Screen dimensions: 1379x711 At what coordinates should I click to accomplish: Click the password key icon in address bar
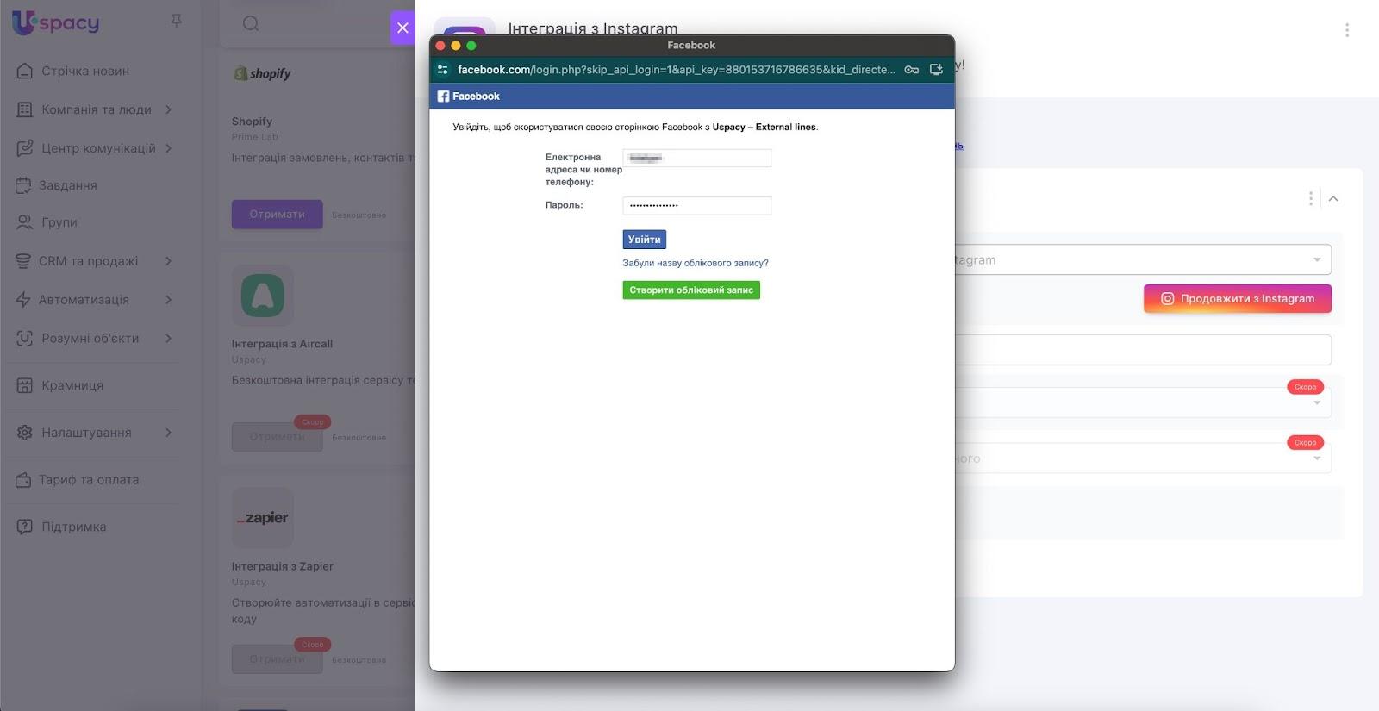pos(912,70)
